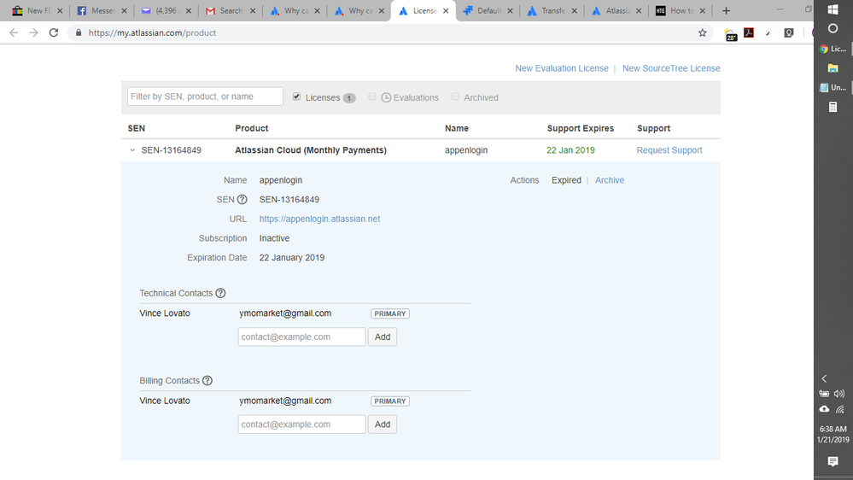Open File Explorer from the taskbar

point(833,68)
